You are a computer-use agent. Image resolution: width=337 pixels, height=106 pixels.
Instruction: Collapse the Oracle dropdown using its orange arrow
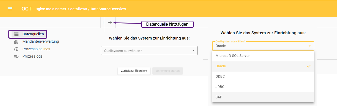[x=309, y=46]
